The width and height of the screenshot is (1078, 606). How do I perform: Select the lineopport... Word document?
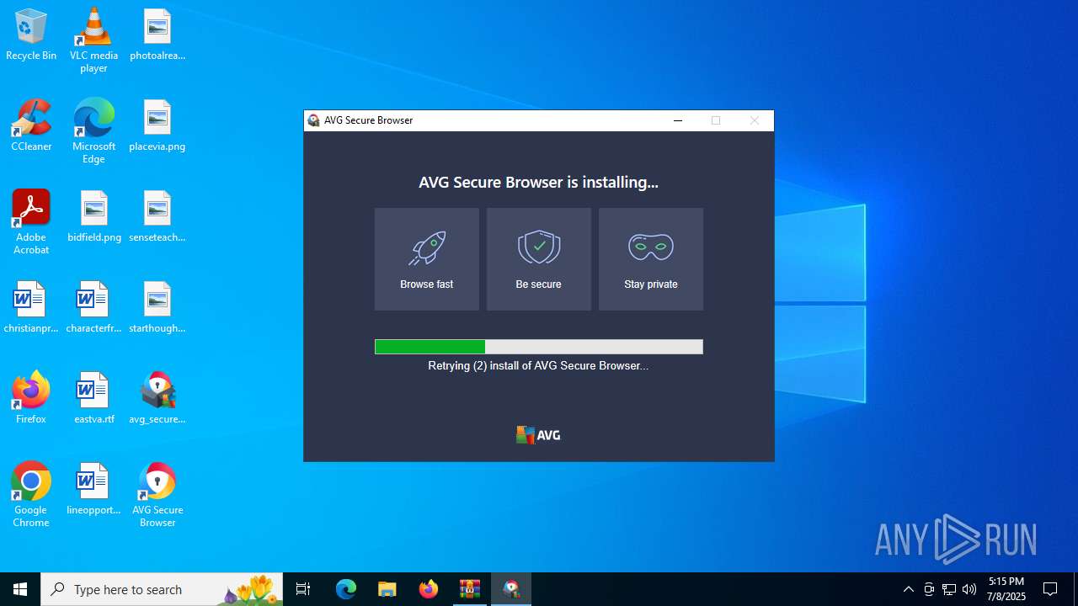pos(93,490)
